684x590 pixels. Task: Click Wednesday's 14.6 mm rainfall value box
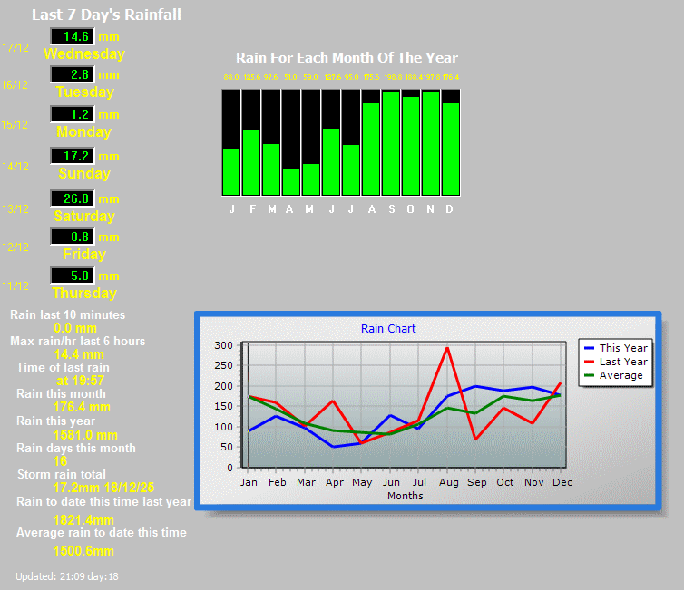tap(73, 36)
